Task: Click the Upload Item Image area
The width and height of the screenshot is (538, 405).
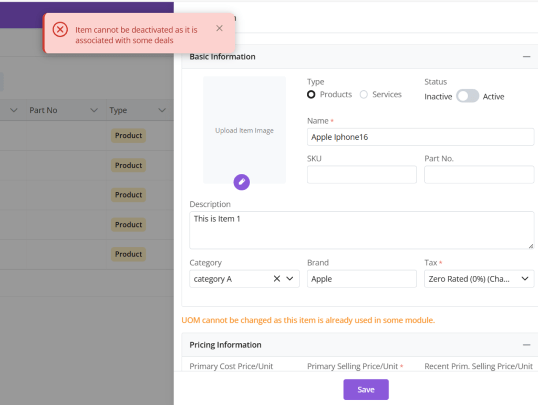Action: tap(244, 130)
